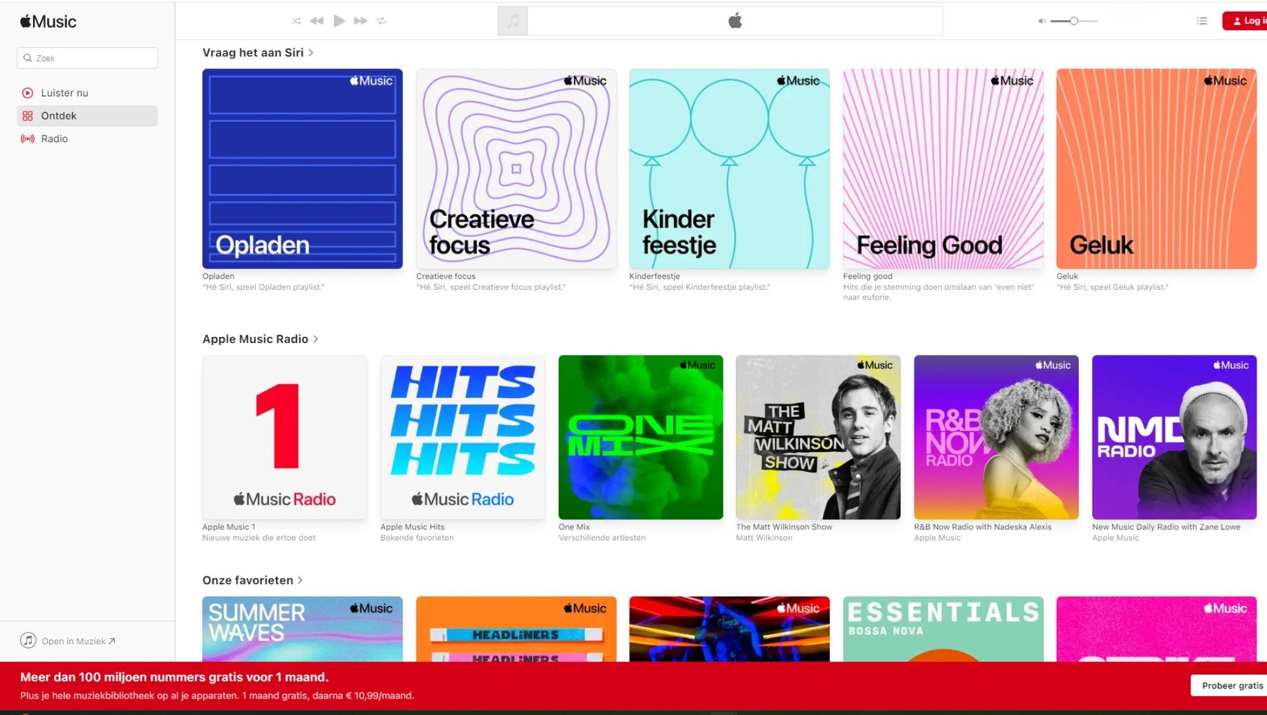The height and width of the screenshot is (715, 1267).
Task: Click the 'Feeling good' title text
Action: (867, 276)
